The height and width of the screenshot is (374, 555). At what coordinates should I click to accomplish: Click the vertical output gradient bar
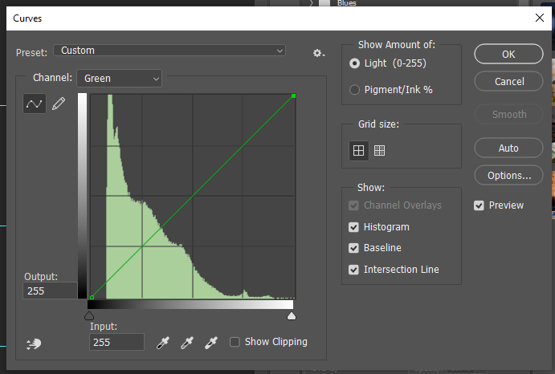pyautogui.click(x=82, y=196)
